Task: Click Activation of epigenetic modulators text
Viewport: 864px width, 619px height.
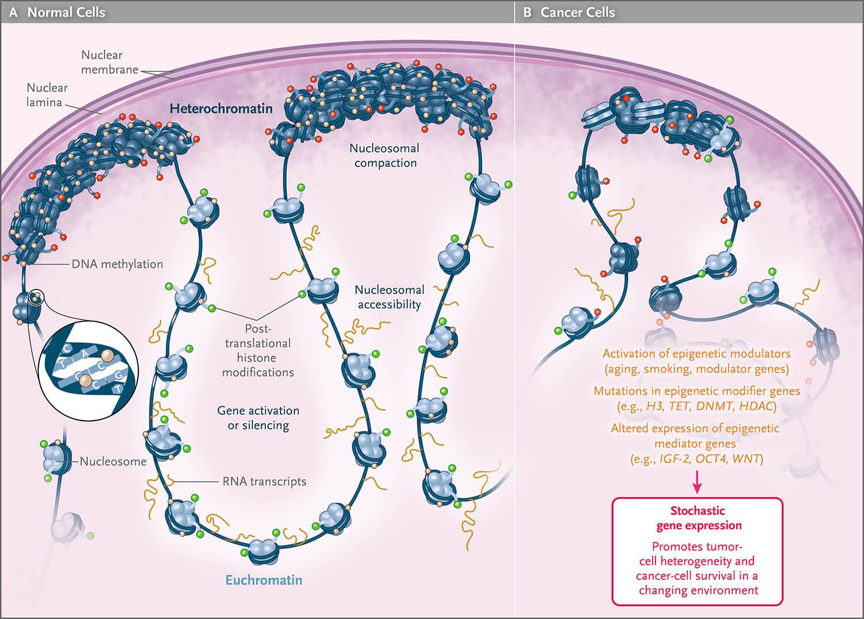Action: click(696, 361)
